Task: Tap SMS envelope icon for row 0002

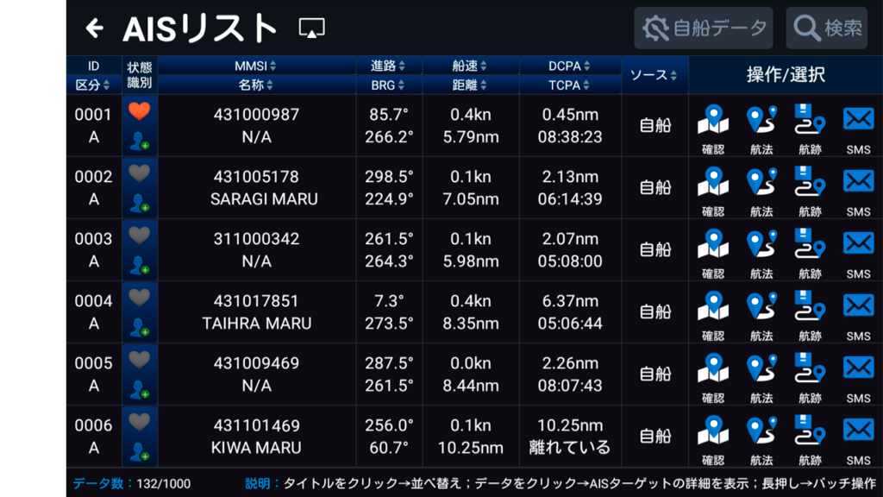Action: 858,186
